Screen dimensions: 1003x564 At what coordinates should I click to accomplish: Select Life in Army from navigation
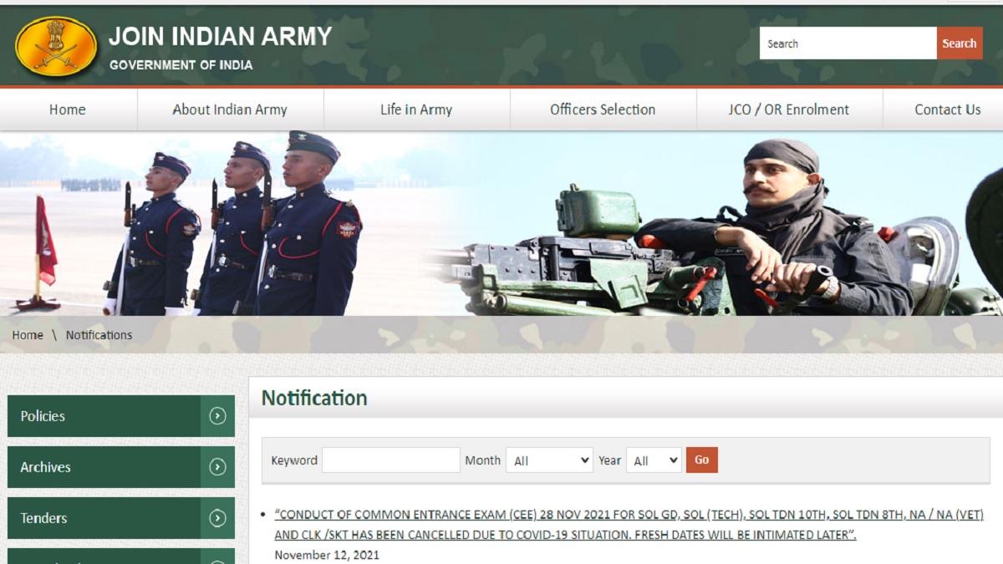click(x=415, y=109)
